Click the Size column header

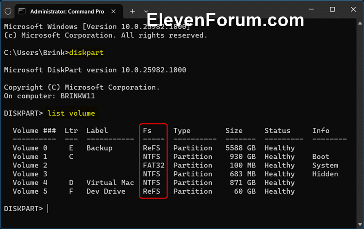pyautogui.click(x=234, y=131)
